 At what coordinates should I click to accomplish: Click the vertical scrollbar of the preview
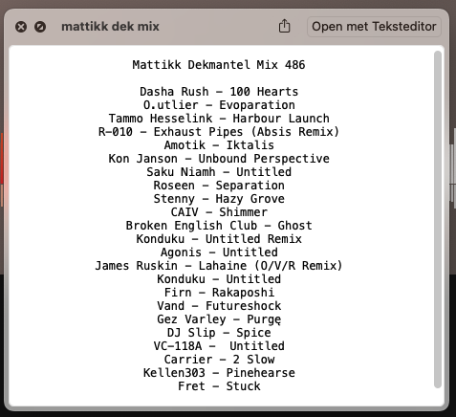click(x=438, y=219)
